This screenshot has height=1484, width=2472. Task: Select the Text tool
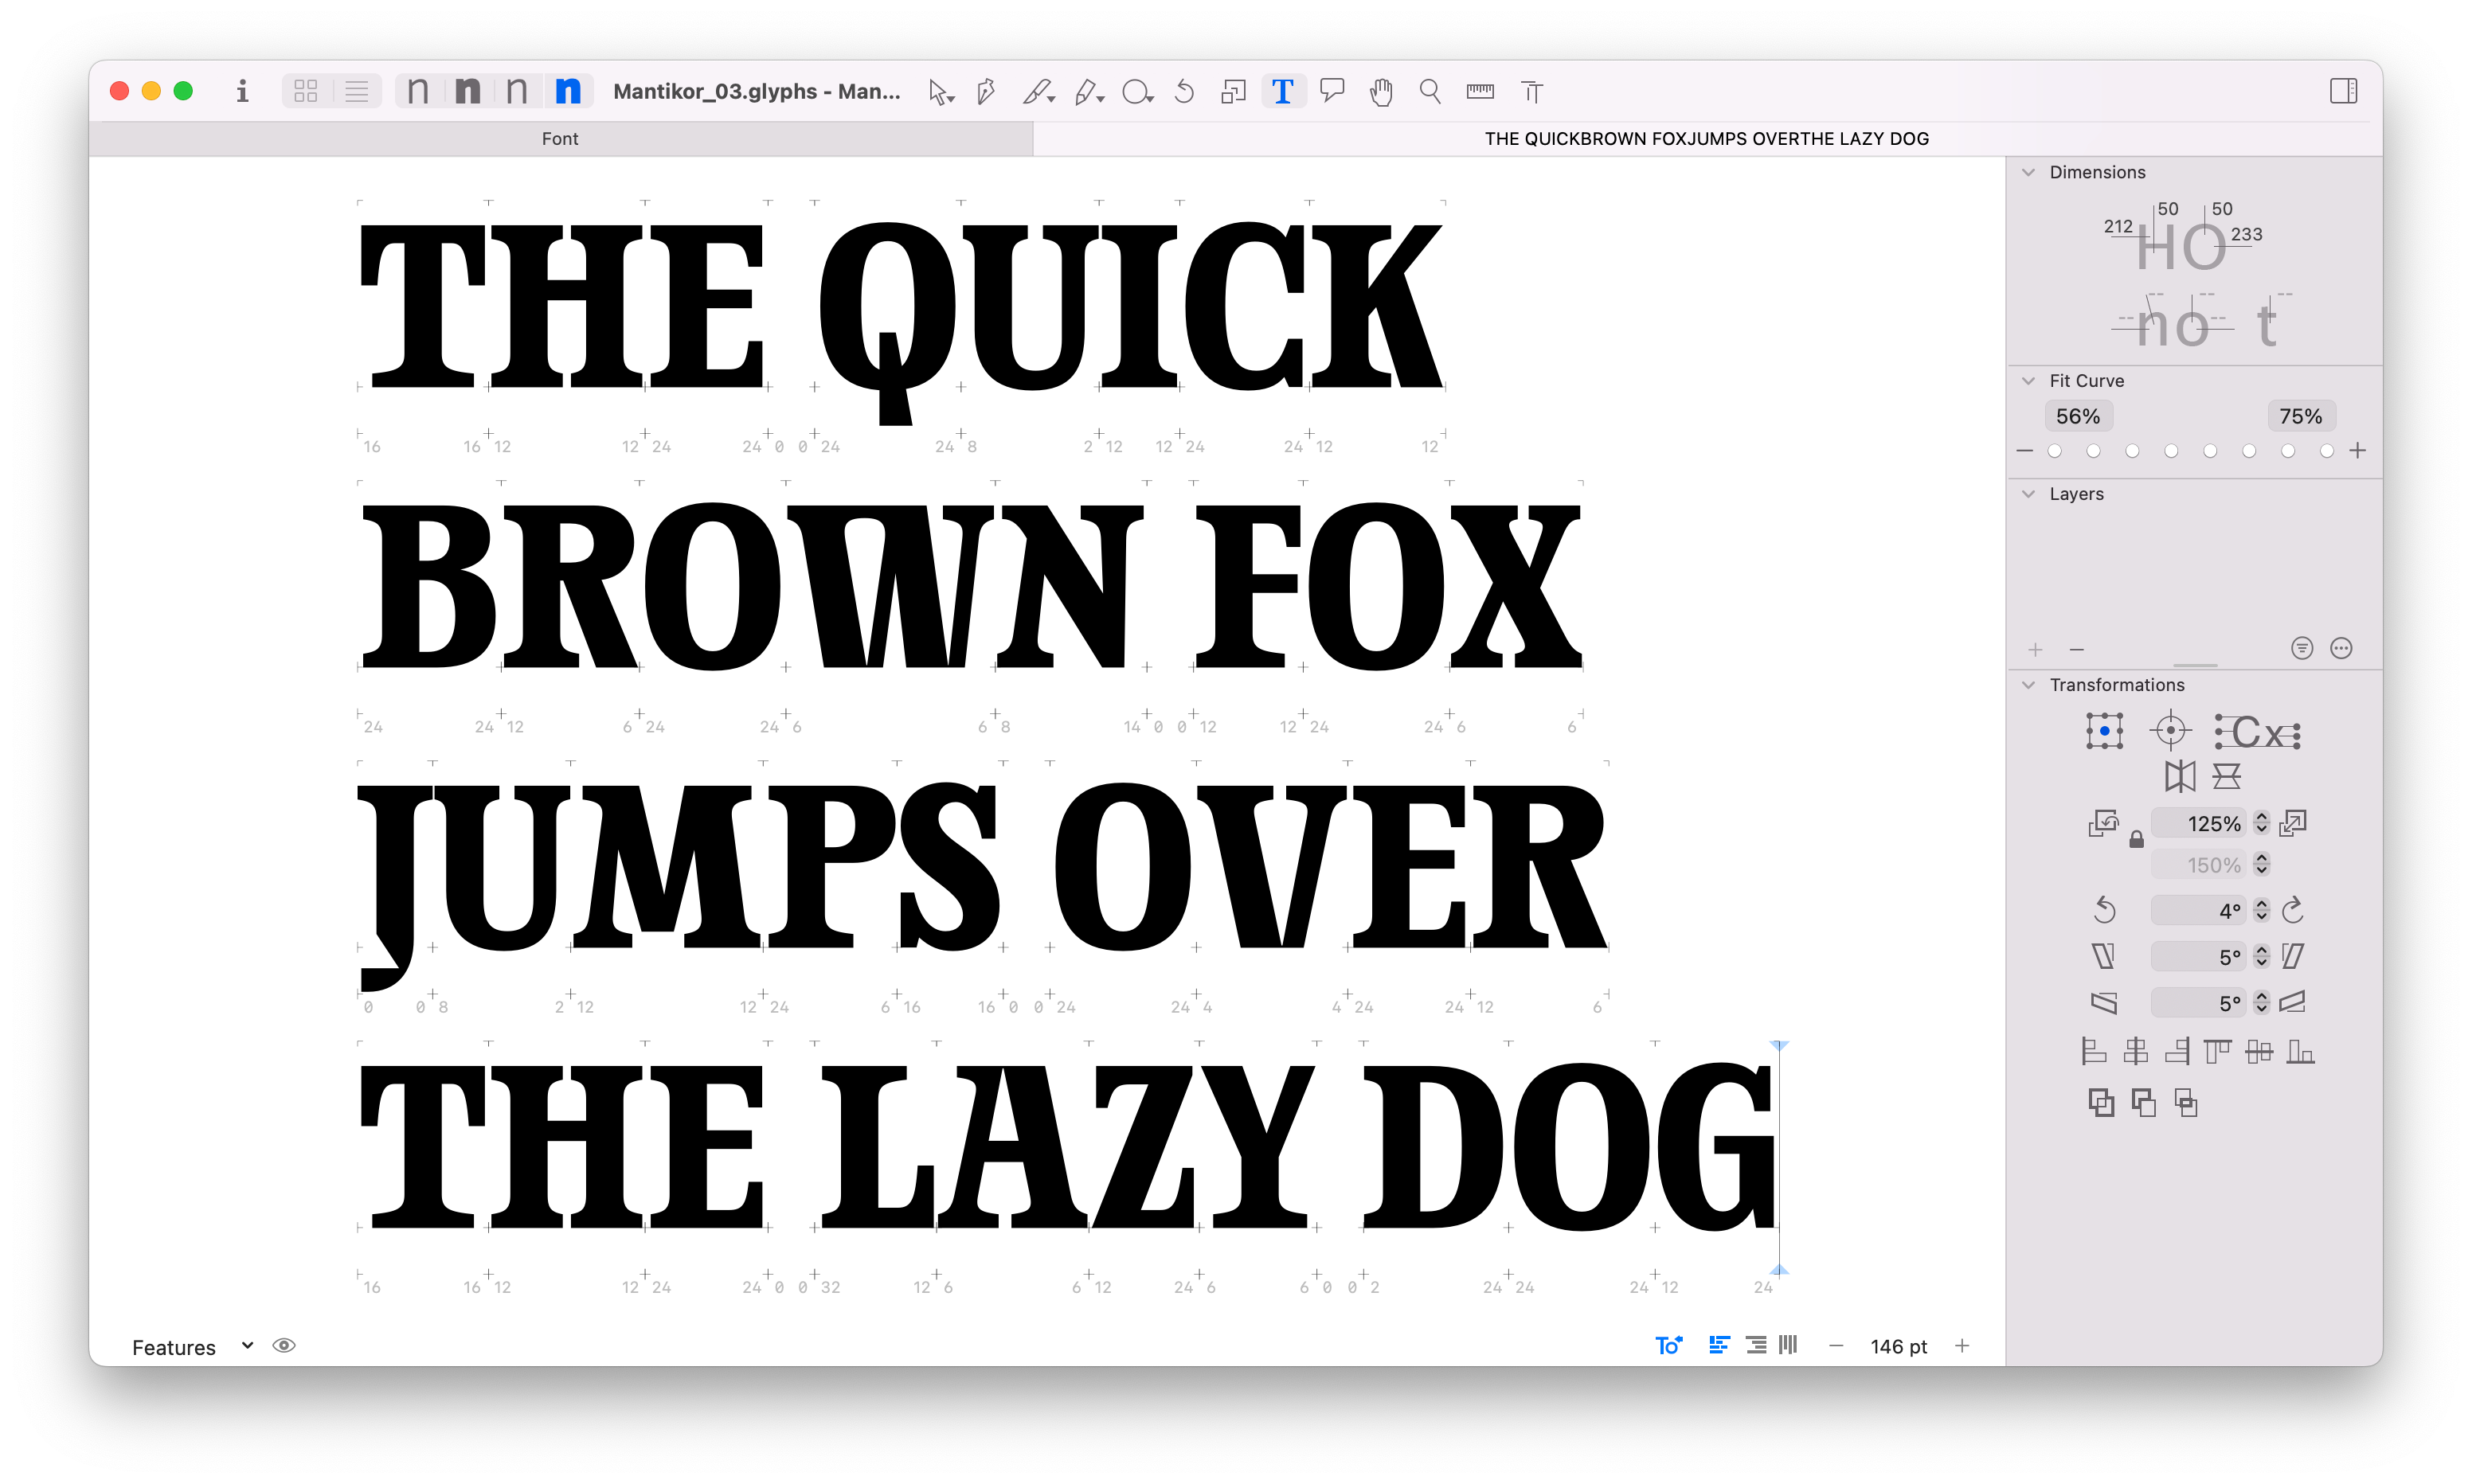(1282, 92)
